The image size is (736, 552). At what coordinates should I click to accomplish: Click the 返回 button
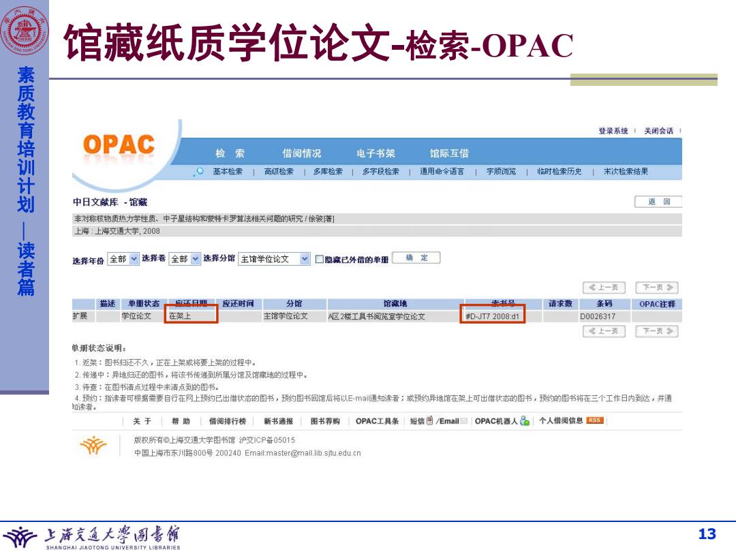pyautogui.click(x=658, y=202)
